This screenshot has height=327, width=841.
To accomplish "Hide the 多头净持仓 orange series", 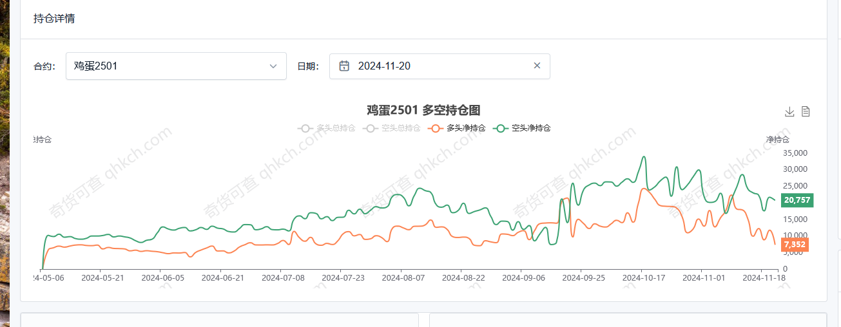I will pyautogui.click(x=458, y=128).
